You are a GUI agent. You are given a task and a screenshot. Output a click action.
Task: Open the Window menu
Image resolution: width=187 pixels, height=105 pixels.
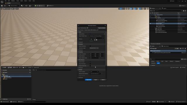13,1
